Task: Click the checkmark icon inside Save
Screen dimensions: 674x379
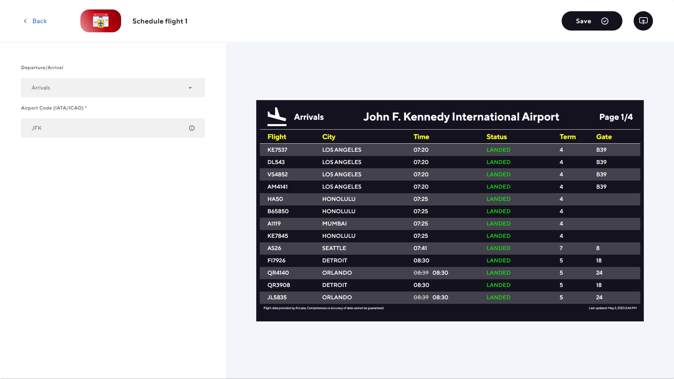Action: (604, 21)
